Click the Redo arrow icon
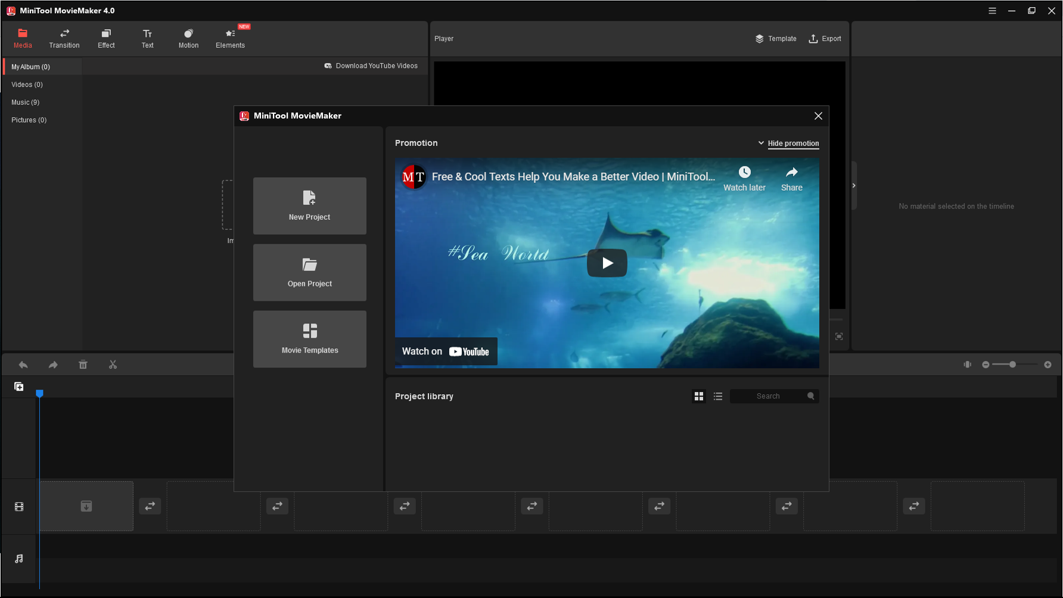1063x598 pixels. click(x=53, y=365)
